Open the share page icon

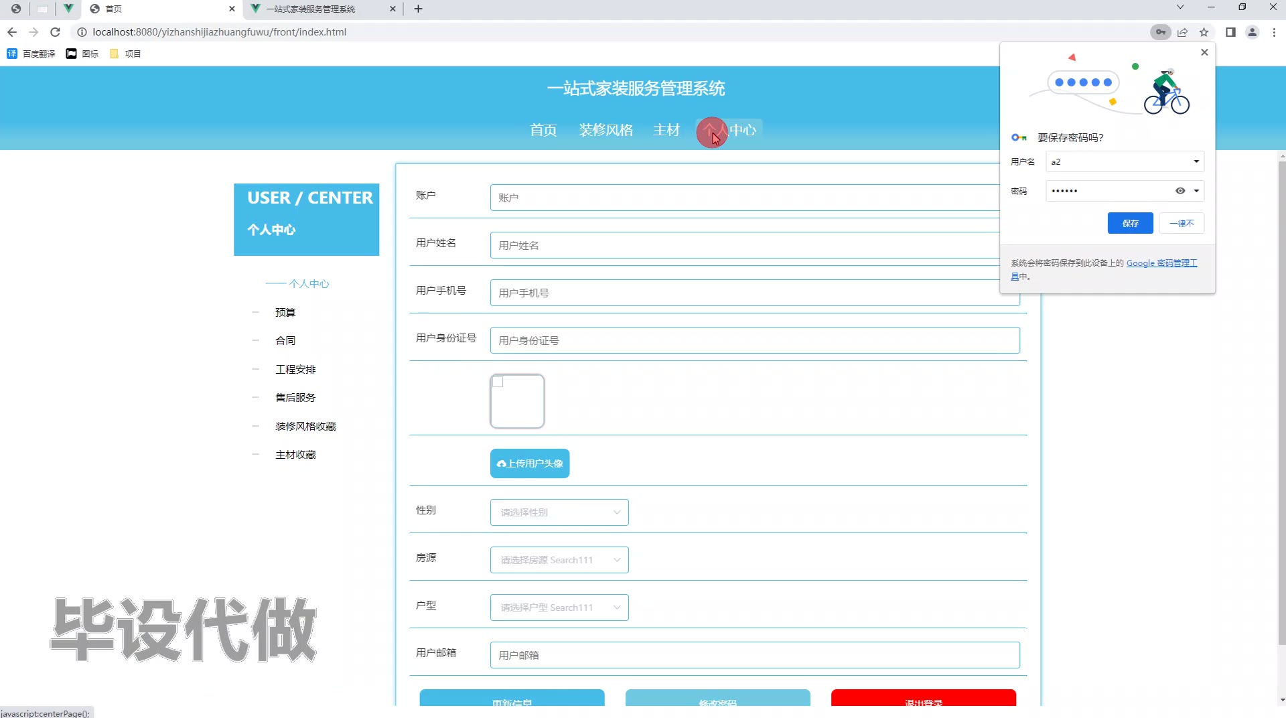coord(1182,32)
